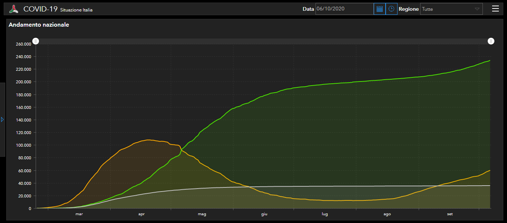507x223 pixels.
Task: Select the set label on the time axis
Action: [450, 214]
